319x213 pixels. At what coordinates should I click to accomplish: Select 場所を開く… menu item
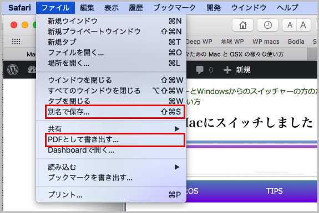click(111, 63)
